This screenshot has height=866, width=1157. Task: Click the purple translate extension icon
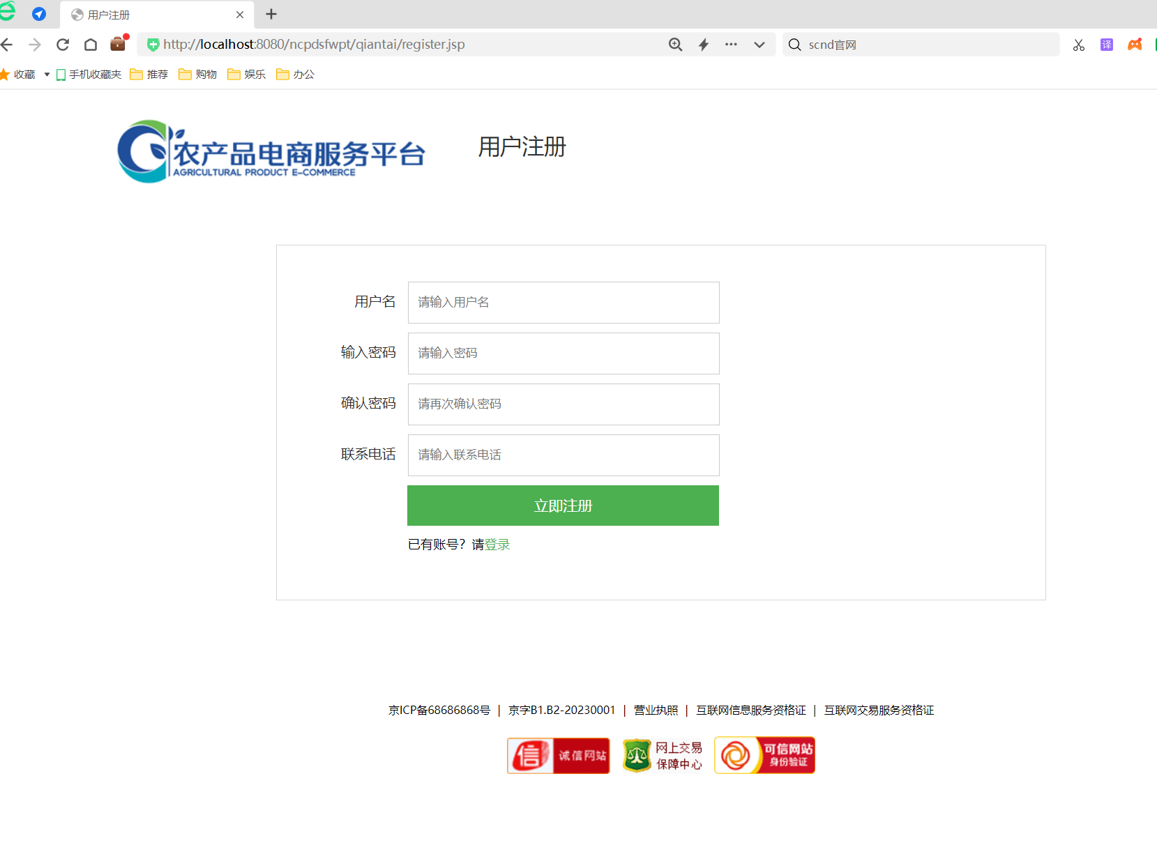pyautogui.click(x=1107, y=45)
